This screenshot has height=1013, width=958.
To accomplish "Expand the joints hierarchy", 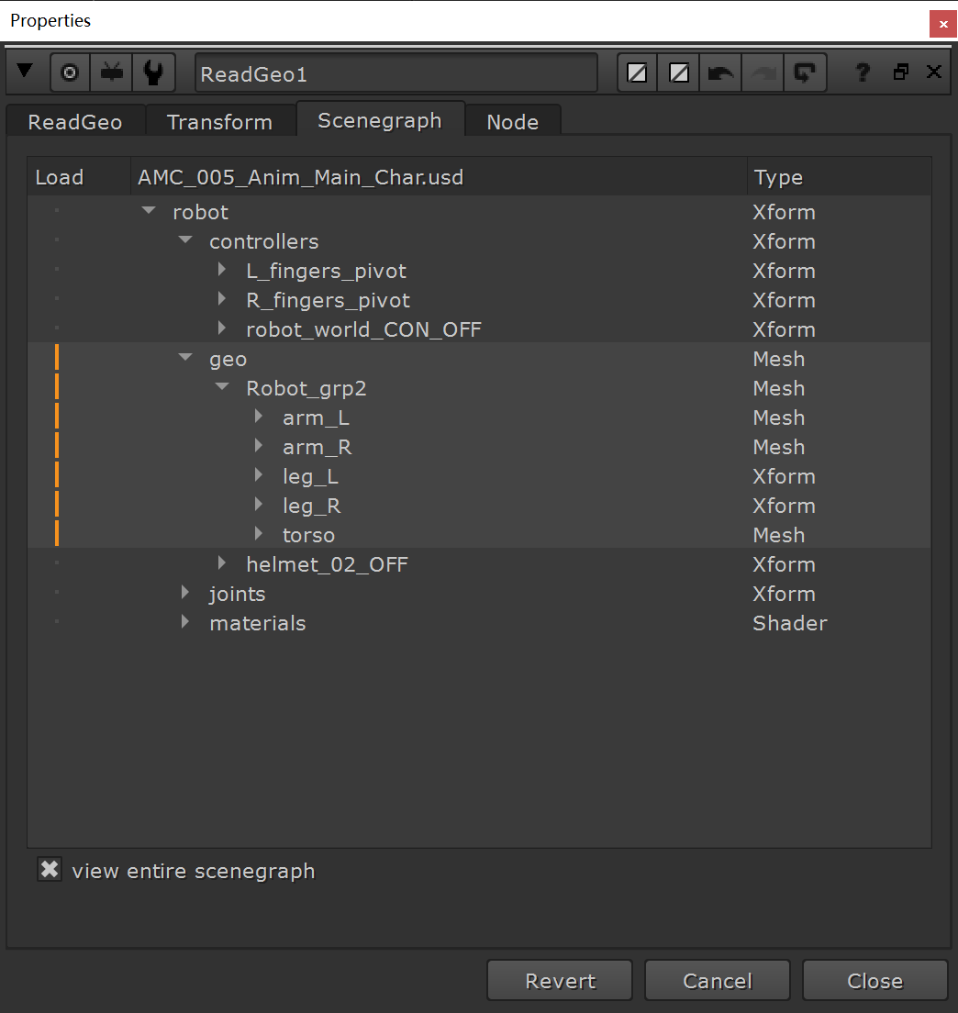I will pos(184,593).
